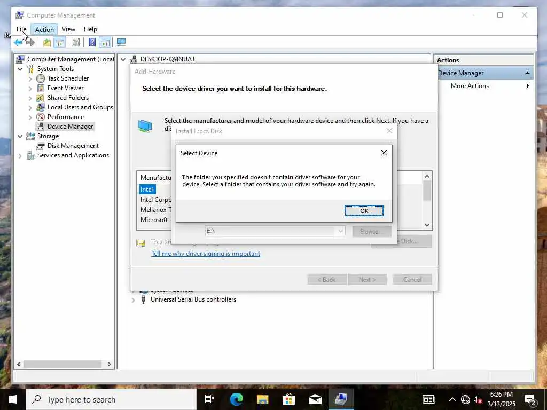Click the Disk Management icon

point(41,146)
